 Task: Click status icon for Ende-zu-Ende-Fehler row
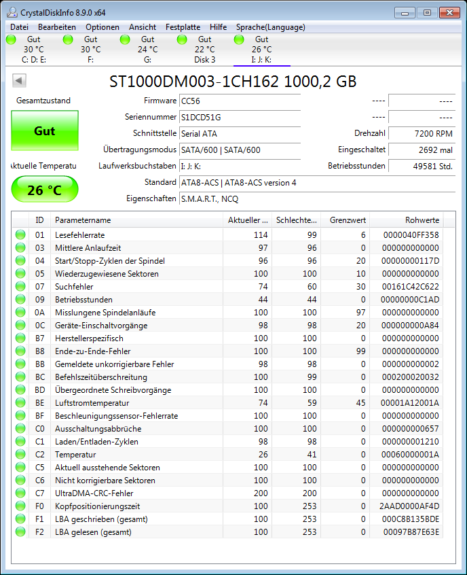point(20,351)
